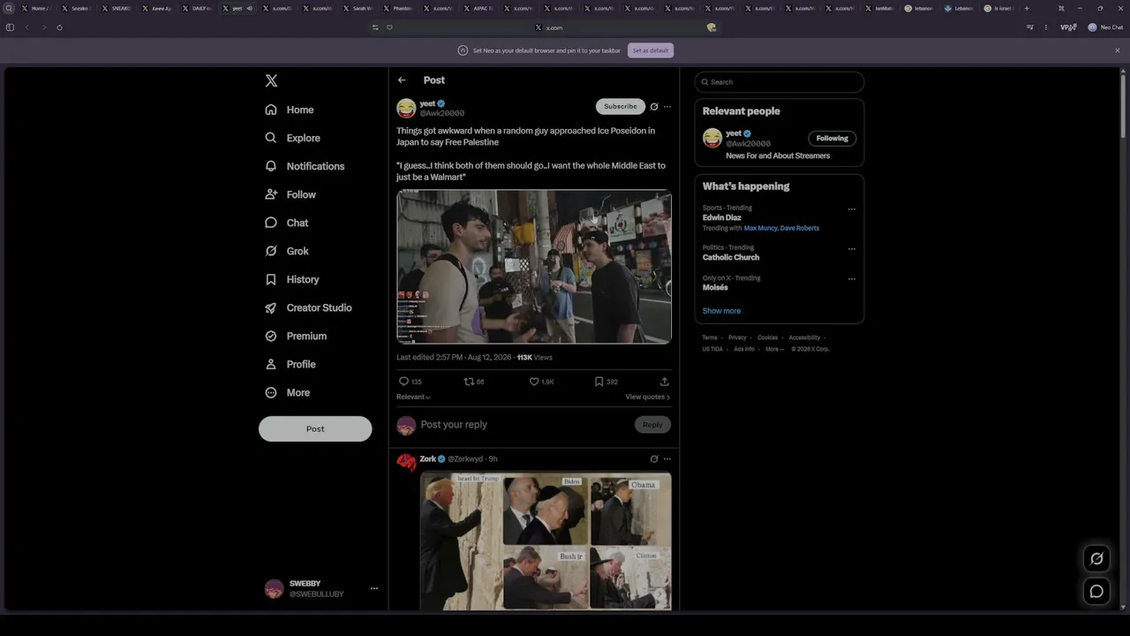The width and height of the screenshot is (1130, 636).
Task: Open Explore in the sidebar
Action: (x=293, y=138)
